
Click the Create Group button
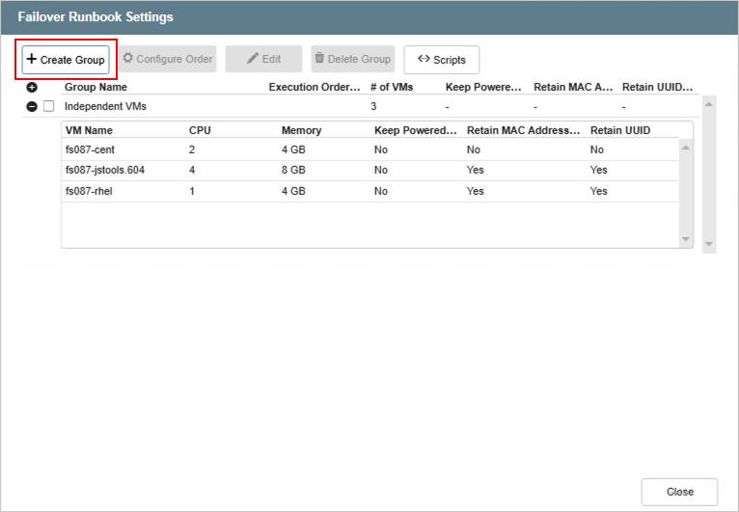(x=66, y=60)
